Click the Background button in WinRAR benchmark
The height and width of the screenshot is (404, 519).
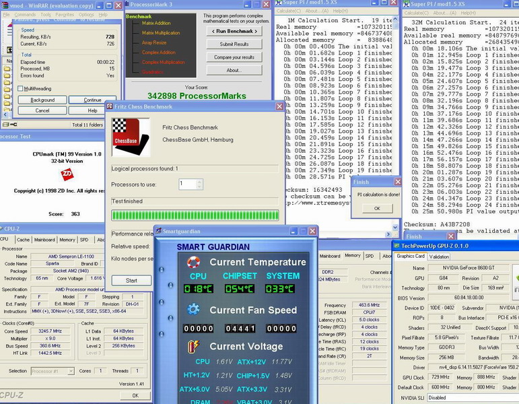[x=42, y=100]
